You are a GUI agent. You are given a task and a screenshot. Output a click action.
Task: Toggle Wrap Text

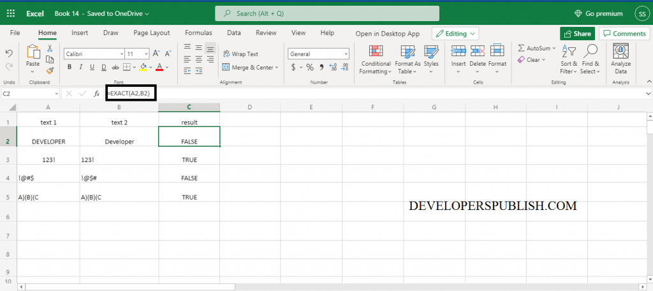point(240,54)
